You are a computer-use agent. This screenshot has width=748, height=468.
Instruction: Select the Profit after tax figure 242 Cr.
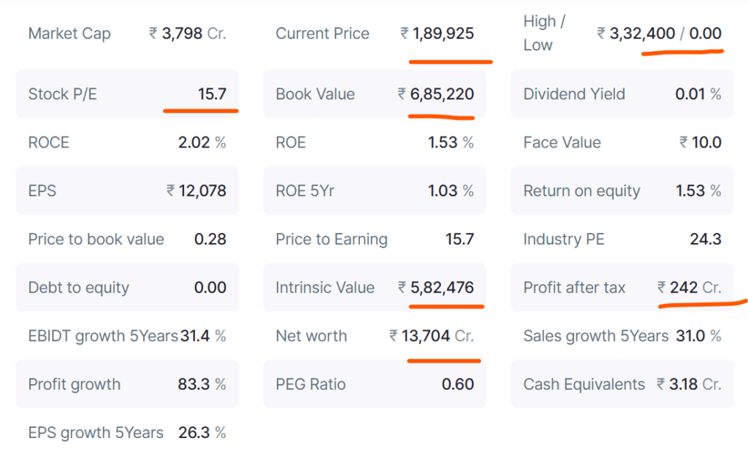pyautogui.click(x=689, y=288)
